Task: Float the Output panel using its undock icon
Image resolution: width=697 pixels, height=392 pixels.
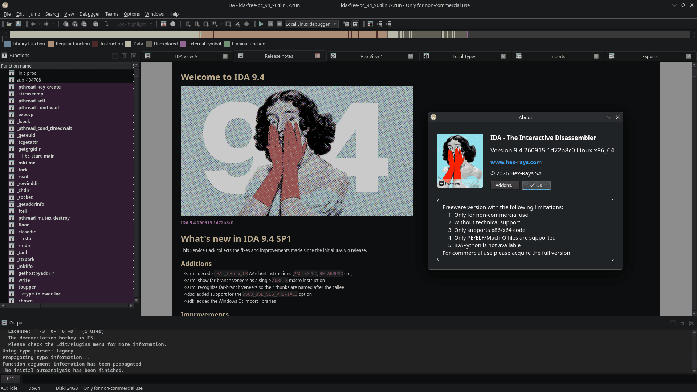Action: click(x=682, y=323)
